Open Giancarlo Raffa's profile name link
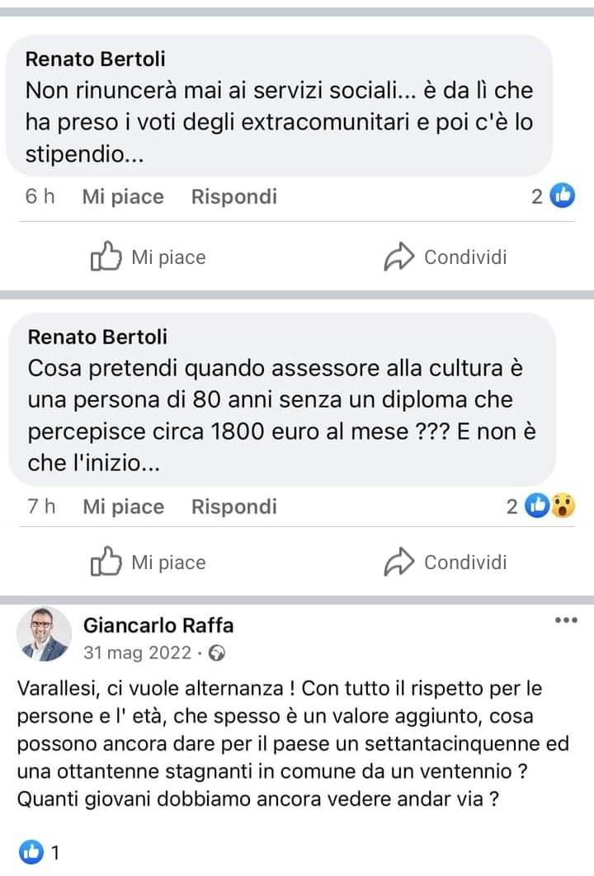 158,625
